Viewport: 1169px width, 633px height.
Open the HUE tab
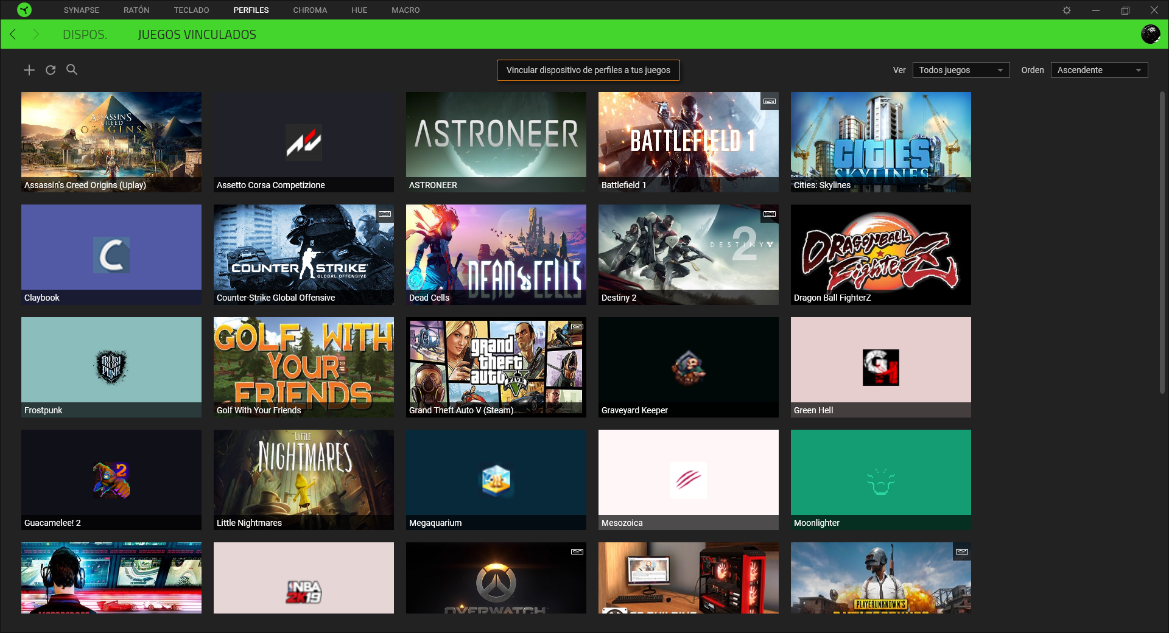359,10
